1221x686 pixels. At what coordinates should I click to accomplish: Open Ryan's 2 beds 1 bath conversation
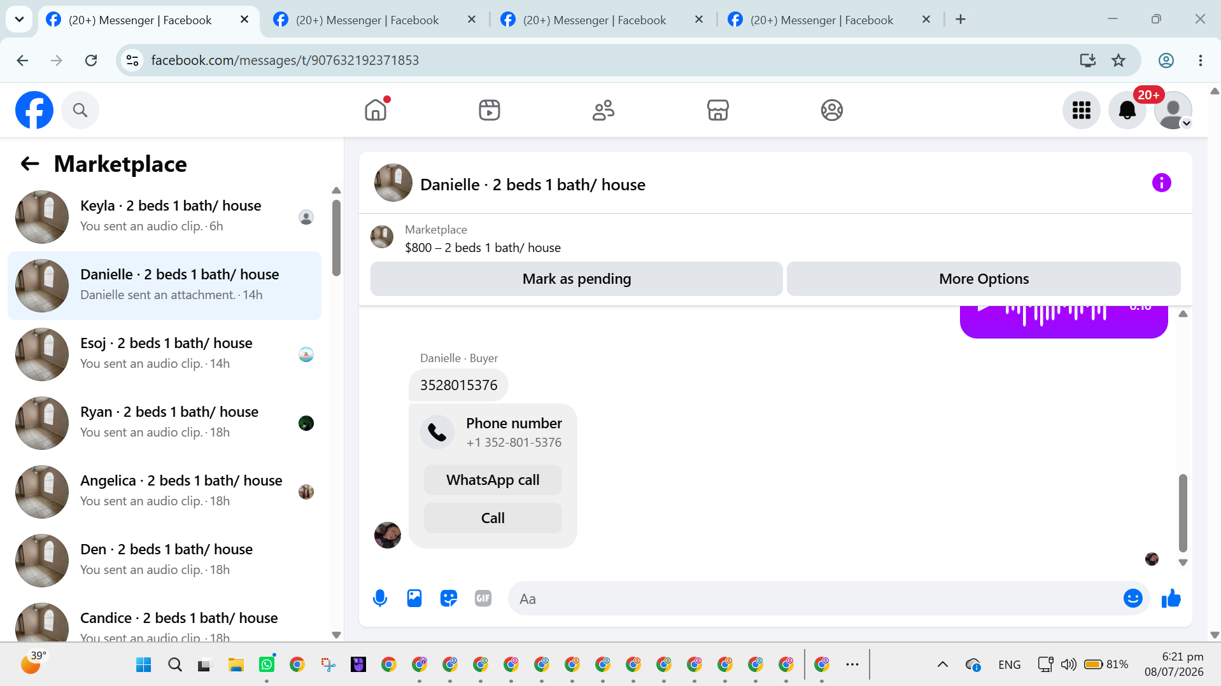tap(164, 423)
